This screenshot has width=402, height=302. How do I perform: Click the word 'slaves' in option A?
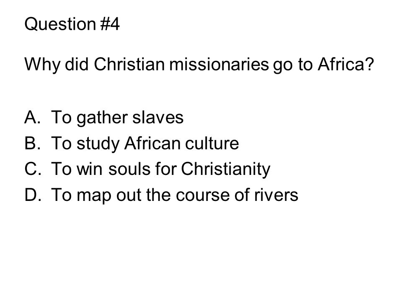point(158,117)
